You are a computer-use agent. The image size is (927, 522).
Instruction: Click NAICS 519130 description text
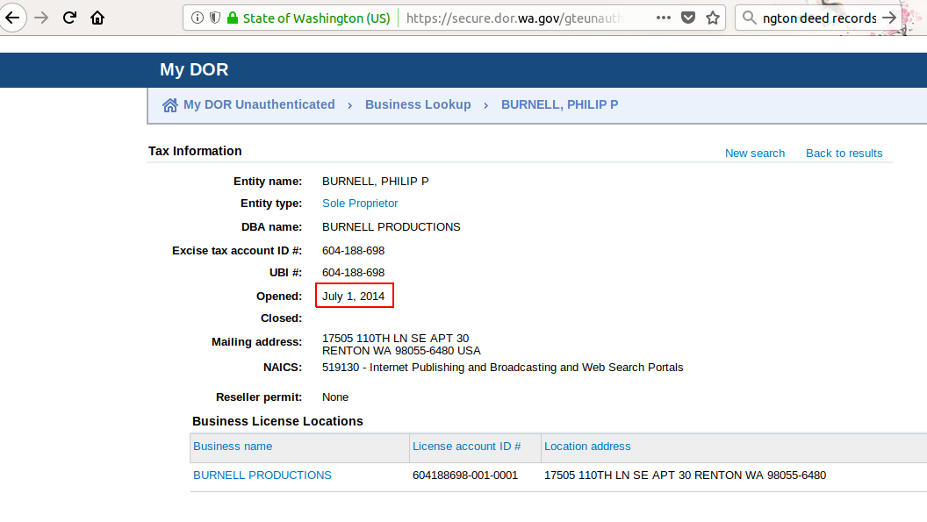tap(502, 367)
